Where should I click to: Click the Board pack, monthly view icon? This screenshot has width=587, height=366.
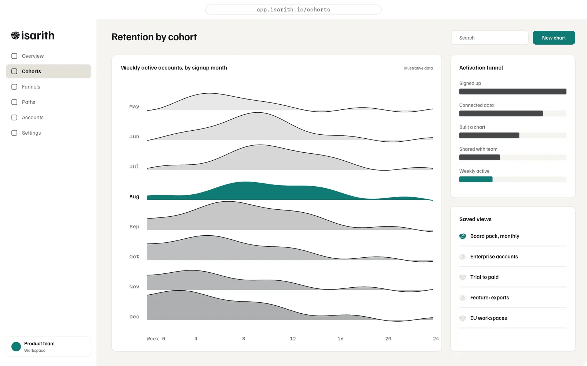(463, 236)
